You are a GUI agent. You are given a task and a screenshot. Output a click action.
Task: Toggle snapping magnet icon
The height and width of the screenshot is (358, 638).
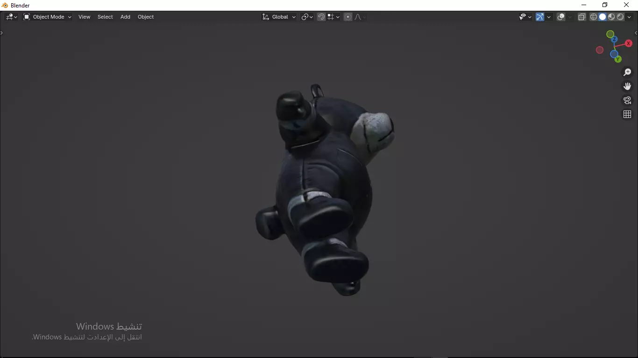(x=321, y=17)
